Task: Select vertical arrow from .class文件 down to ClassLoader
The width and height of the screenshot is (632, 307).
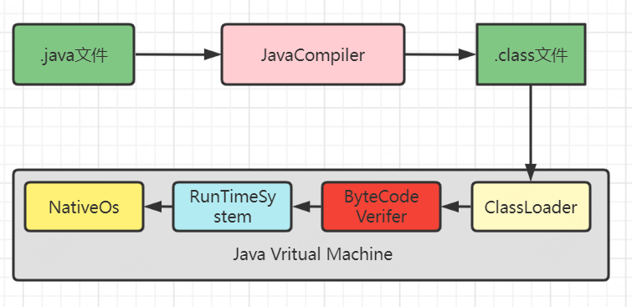Action: [x=531, y=133]
